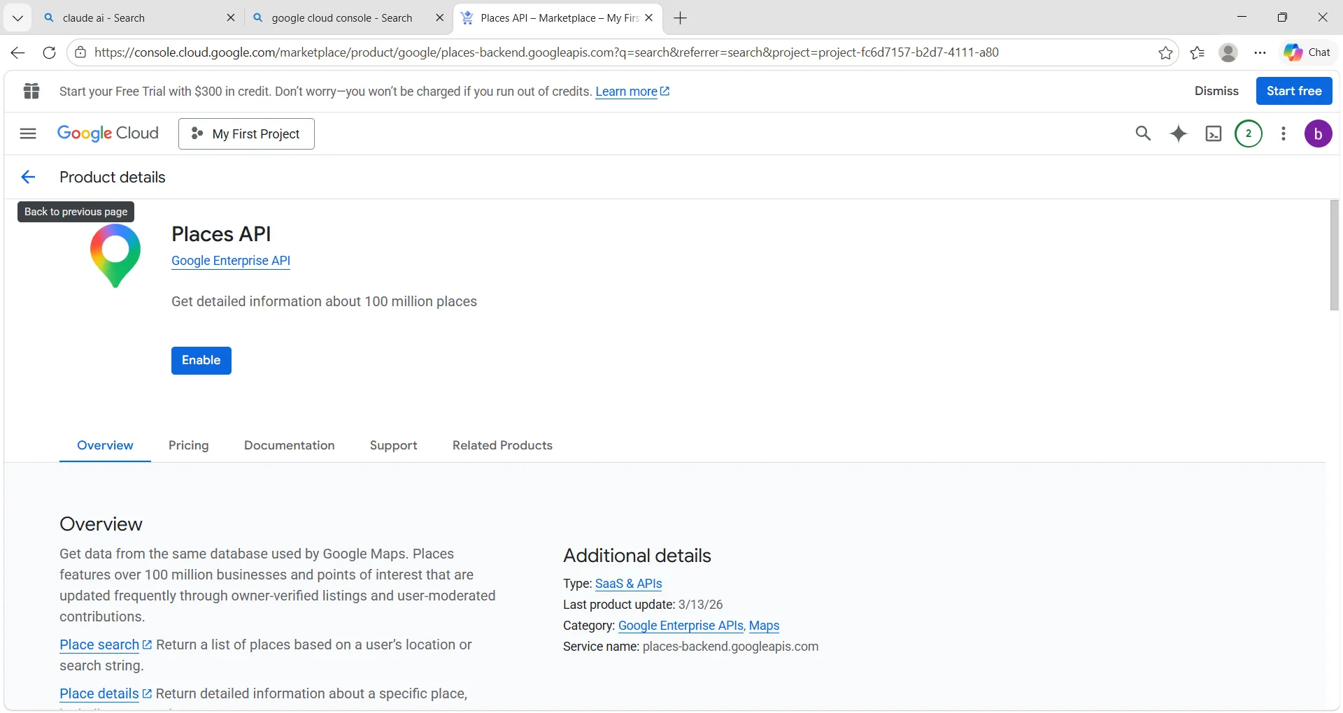Screen dimensions: 1343x713
Task: Open the Google Cloud navigation hamburger menu
Action: coord(28,134)
